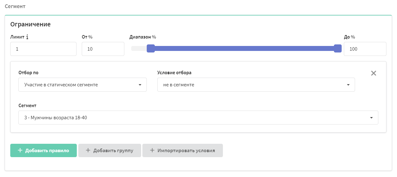The image size is (397, 177).
Task: Click the Ограничение heading
Action: coord(30,24)
